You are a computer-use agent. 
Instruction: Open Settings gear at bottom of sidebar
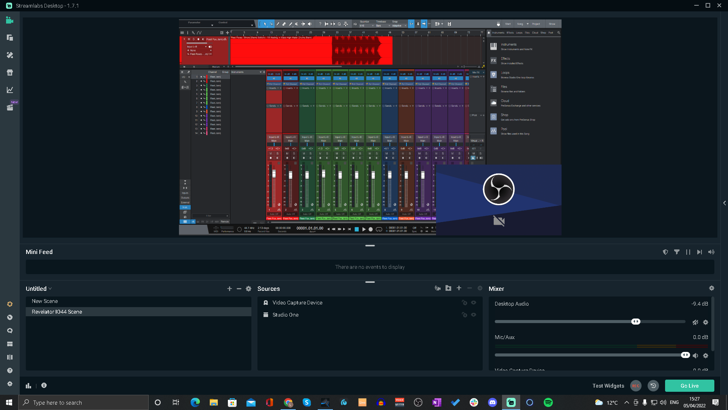click(x=10, y=384)
